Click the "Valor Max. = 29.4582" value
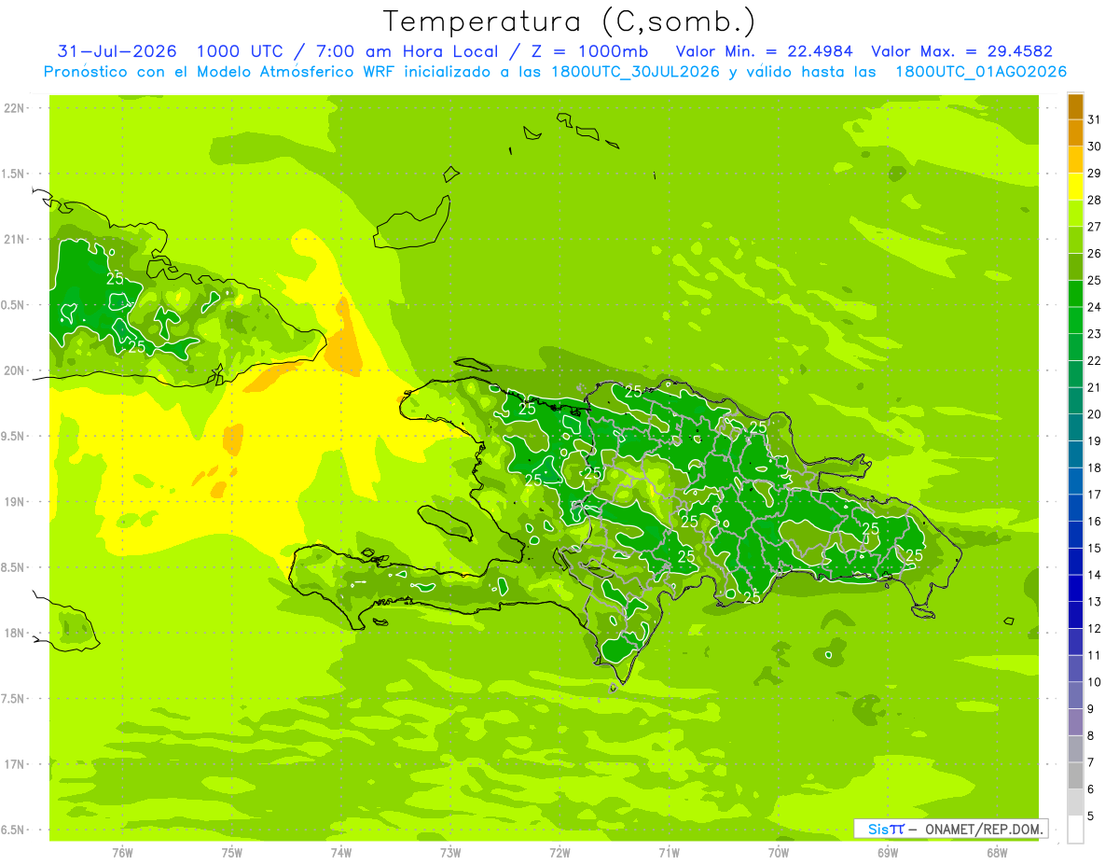Screen dimensions: 1119x865 pyautogui.click(x=961, y=51)
